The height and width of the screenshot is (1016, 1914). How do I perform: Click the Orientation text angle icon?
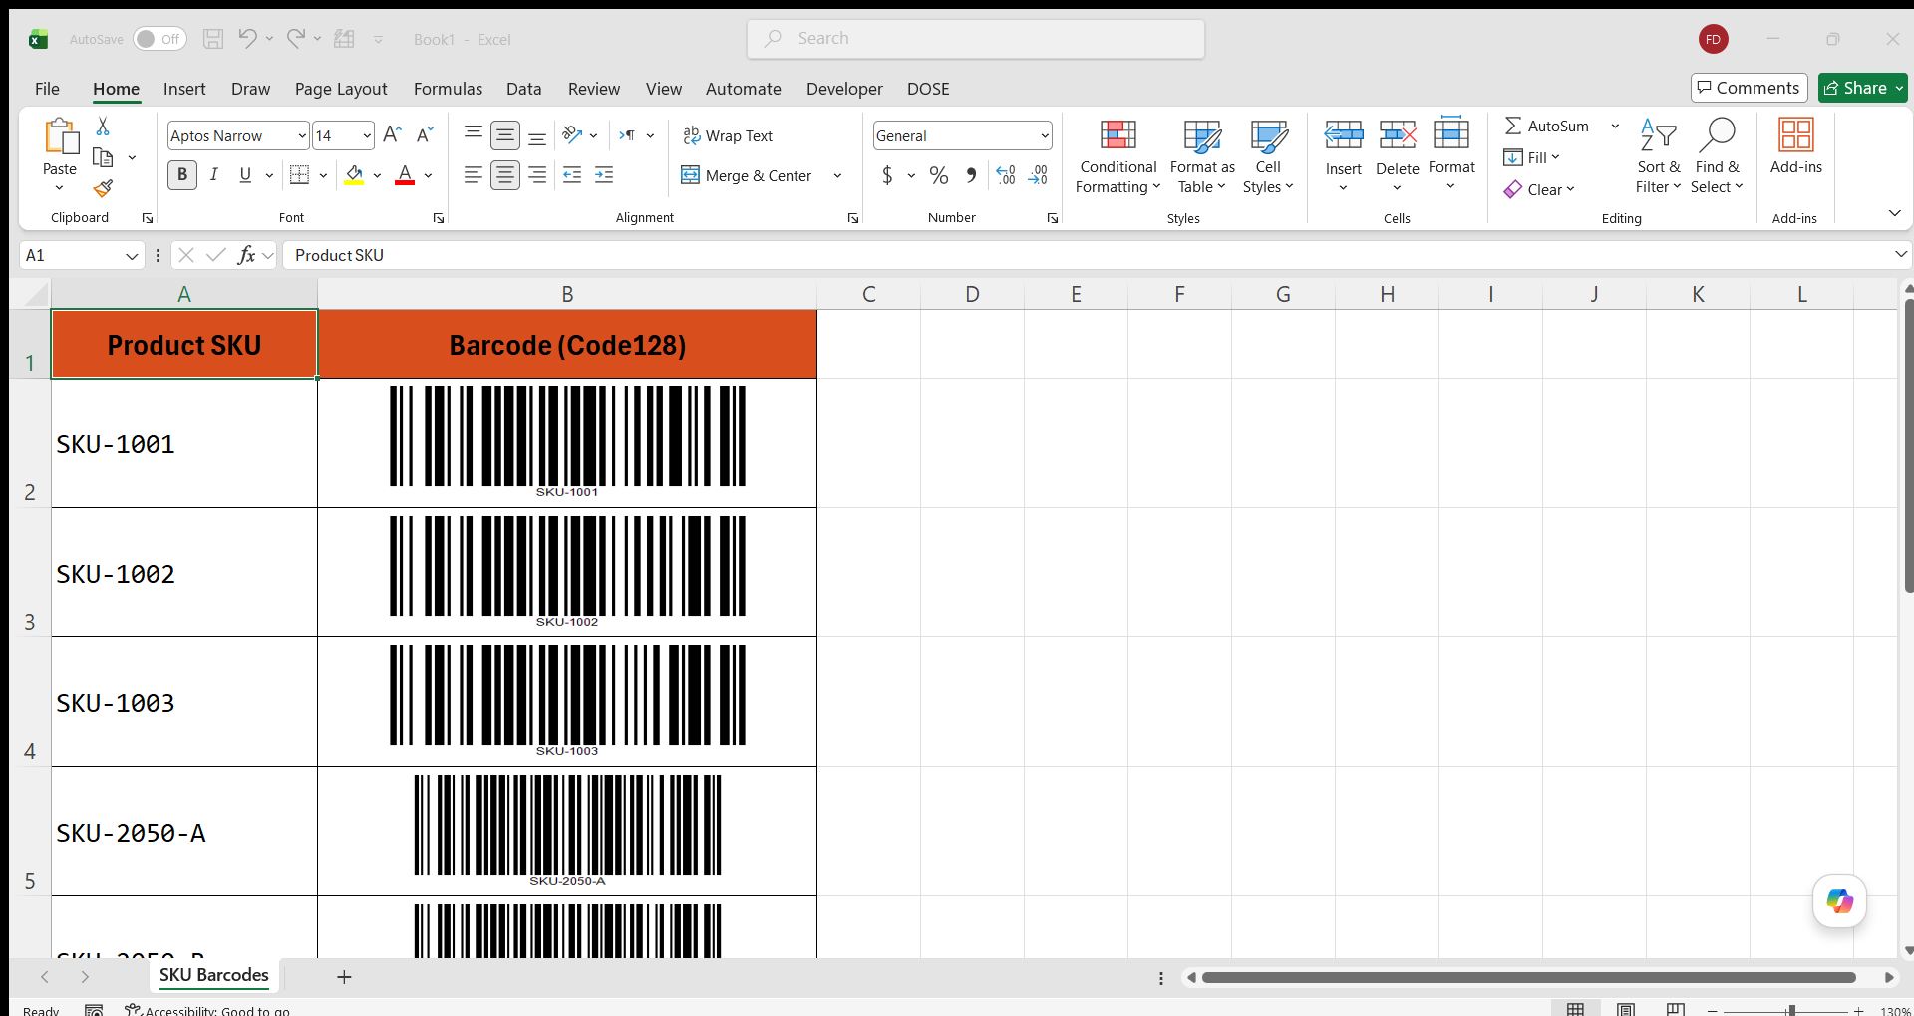coord(572,134)
